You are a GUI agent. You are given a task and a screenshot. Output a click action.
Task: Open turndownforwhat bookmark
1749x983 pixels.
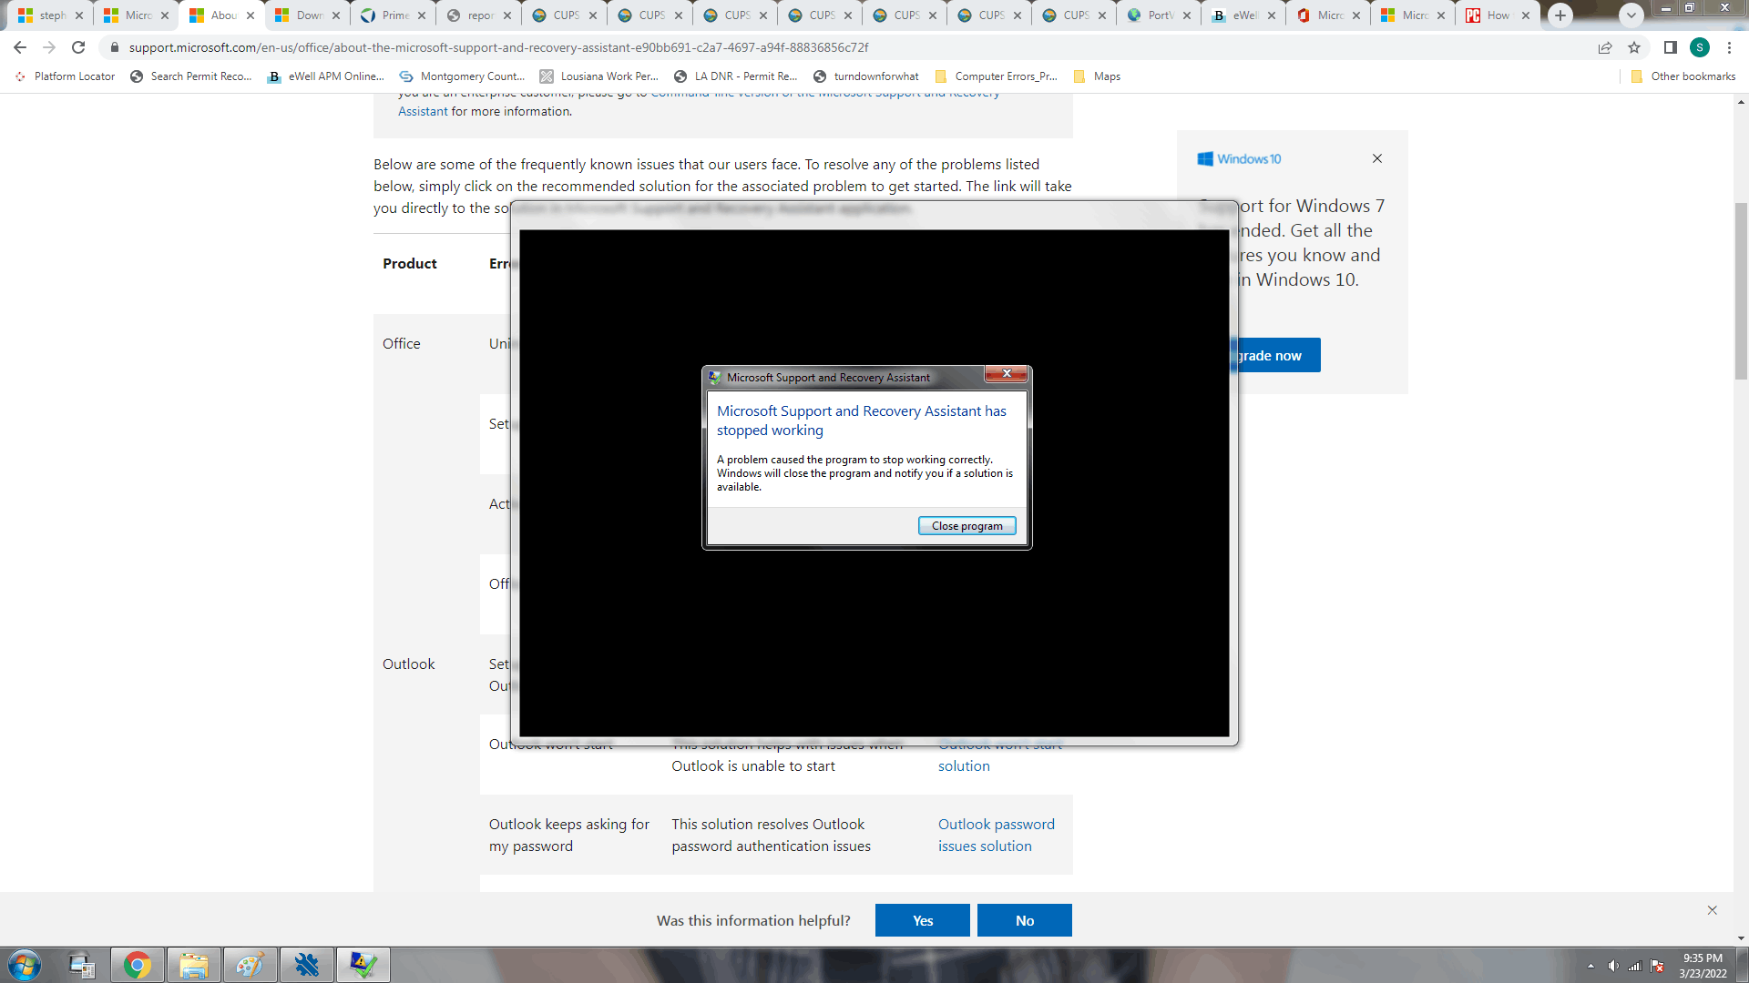click(x=865, y=76)
